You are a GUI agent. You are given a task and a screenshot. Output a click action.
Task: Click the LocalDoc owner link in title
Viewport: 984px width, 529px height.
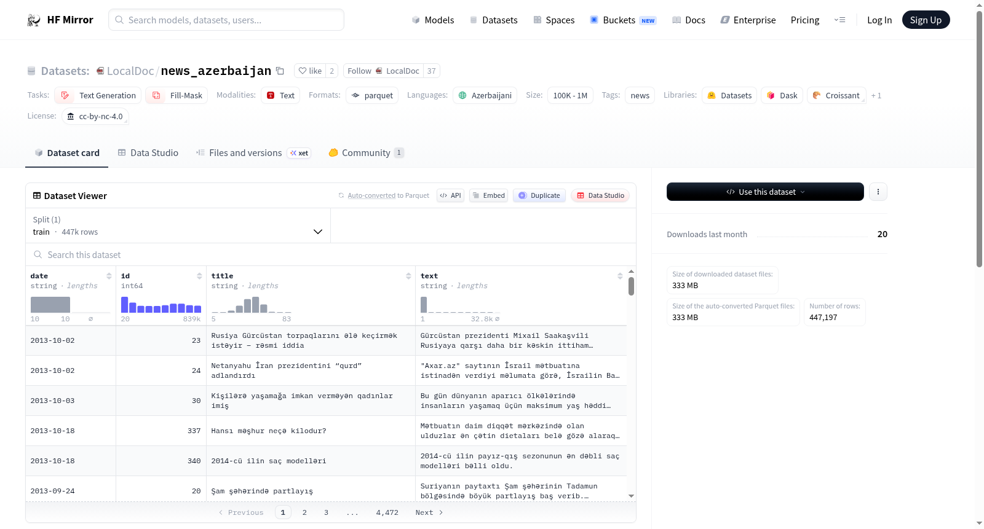pos(130,71)
